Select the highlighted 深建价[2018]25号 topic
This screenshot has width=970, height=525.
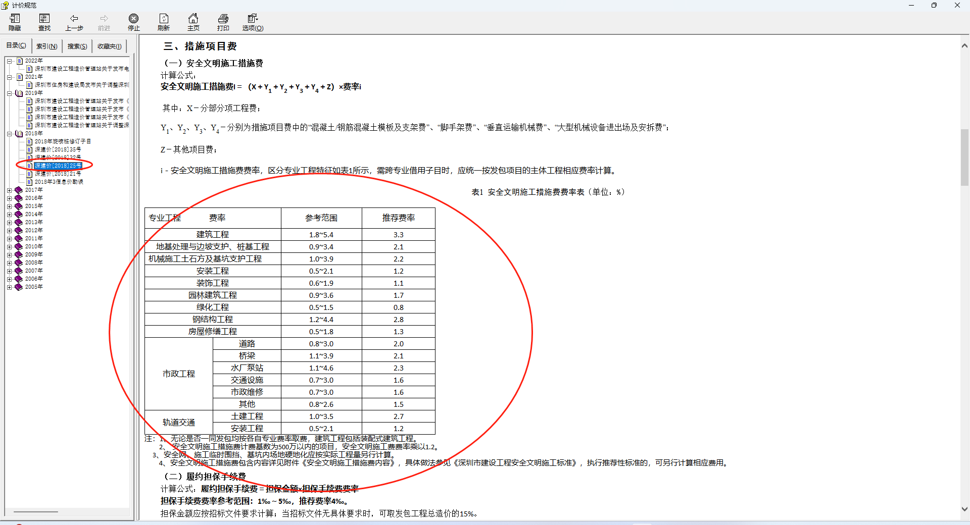coord(58,166)
